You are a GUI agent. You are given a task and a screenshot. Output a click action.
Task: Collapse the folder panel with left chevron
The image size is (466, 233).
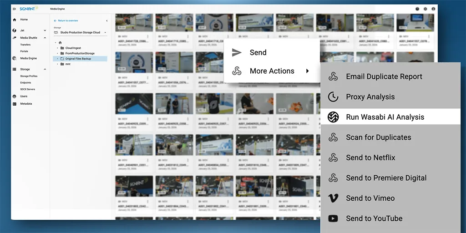107,20
